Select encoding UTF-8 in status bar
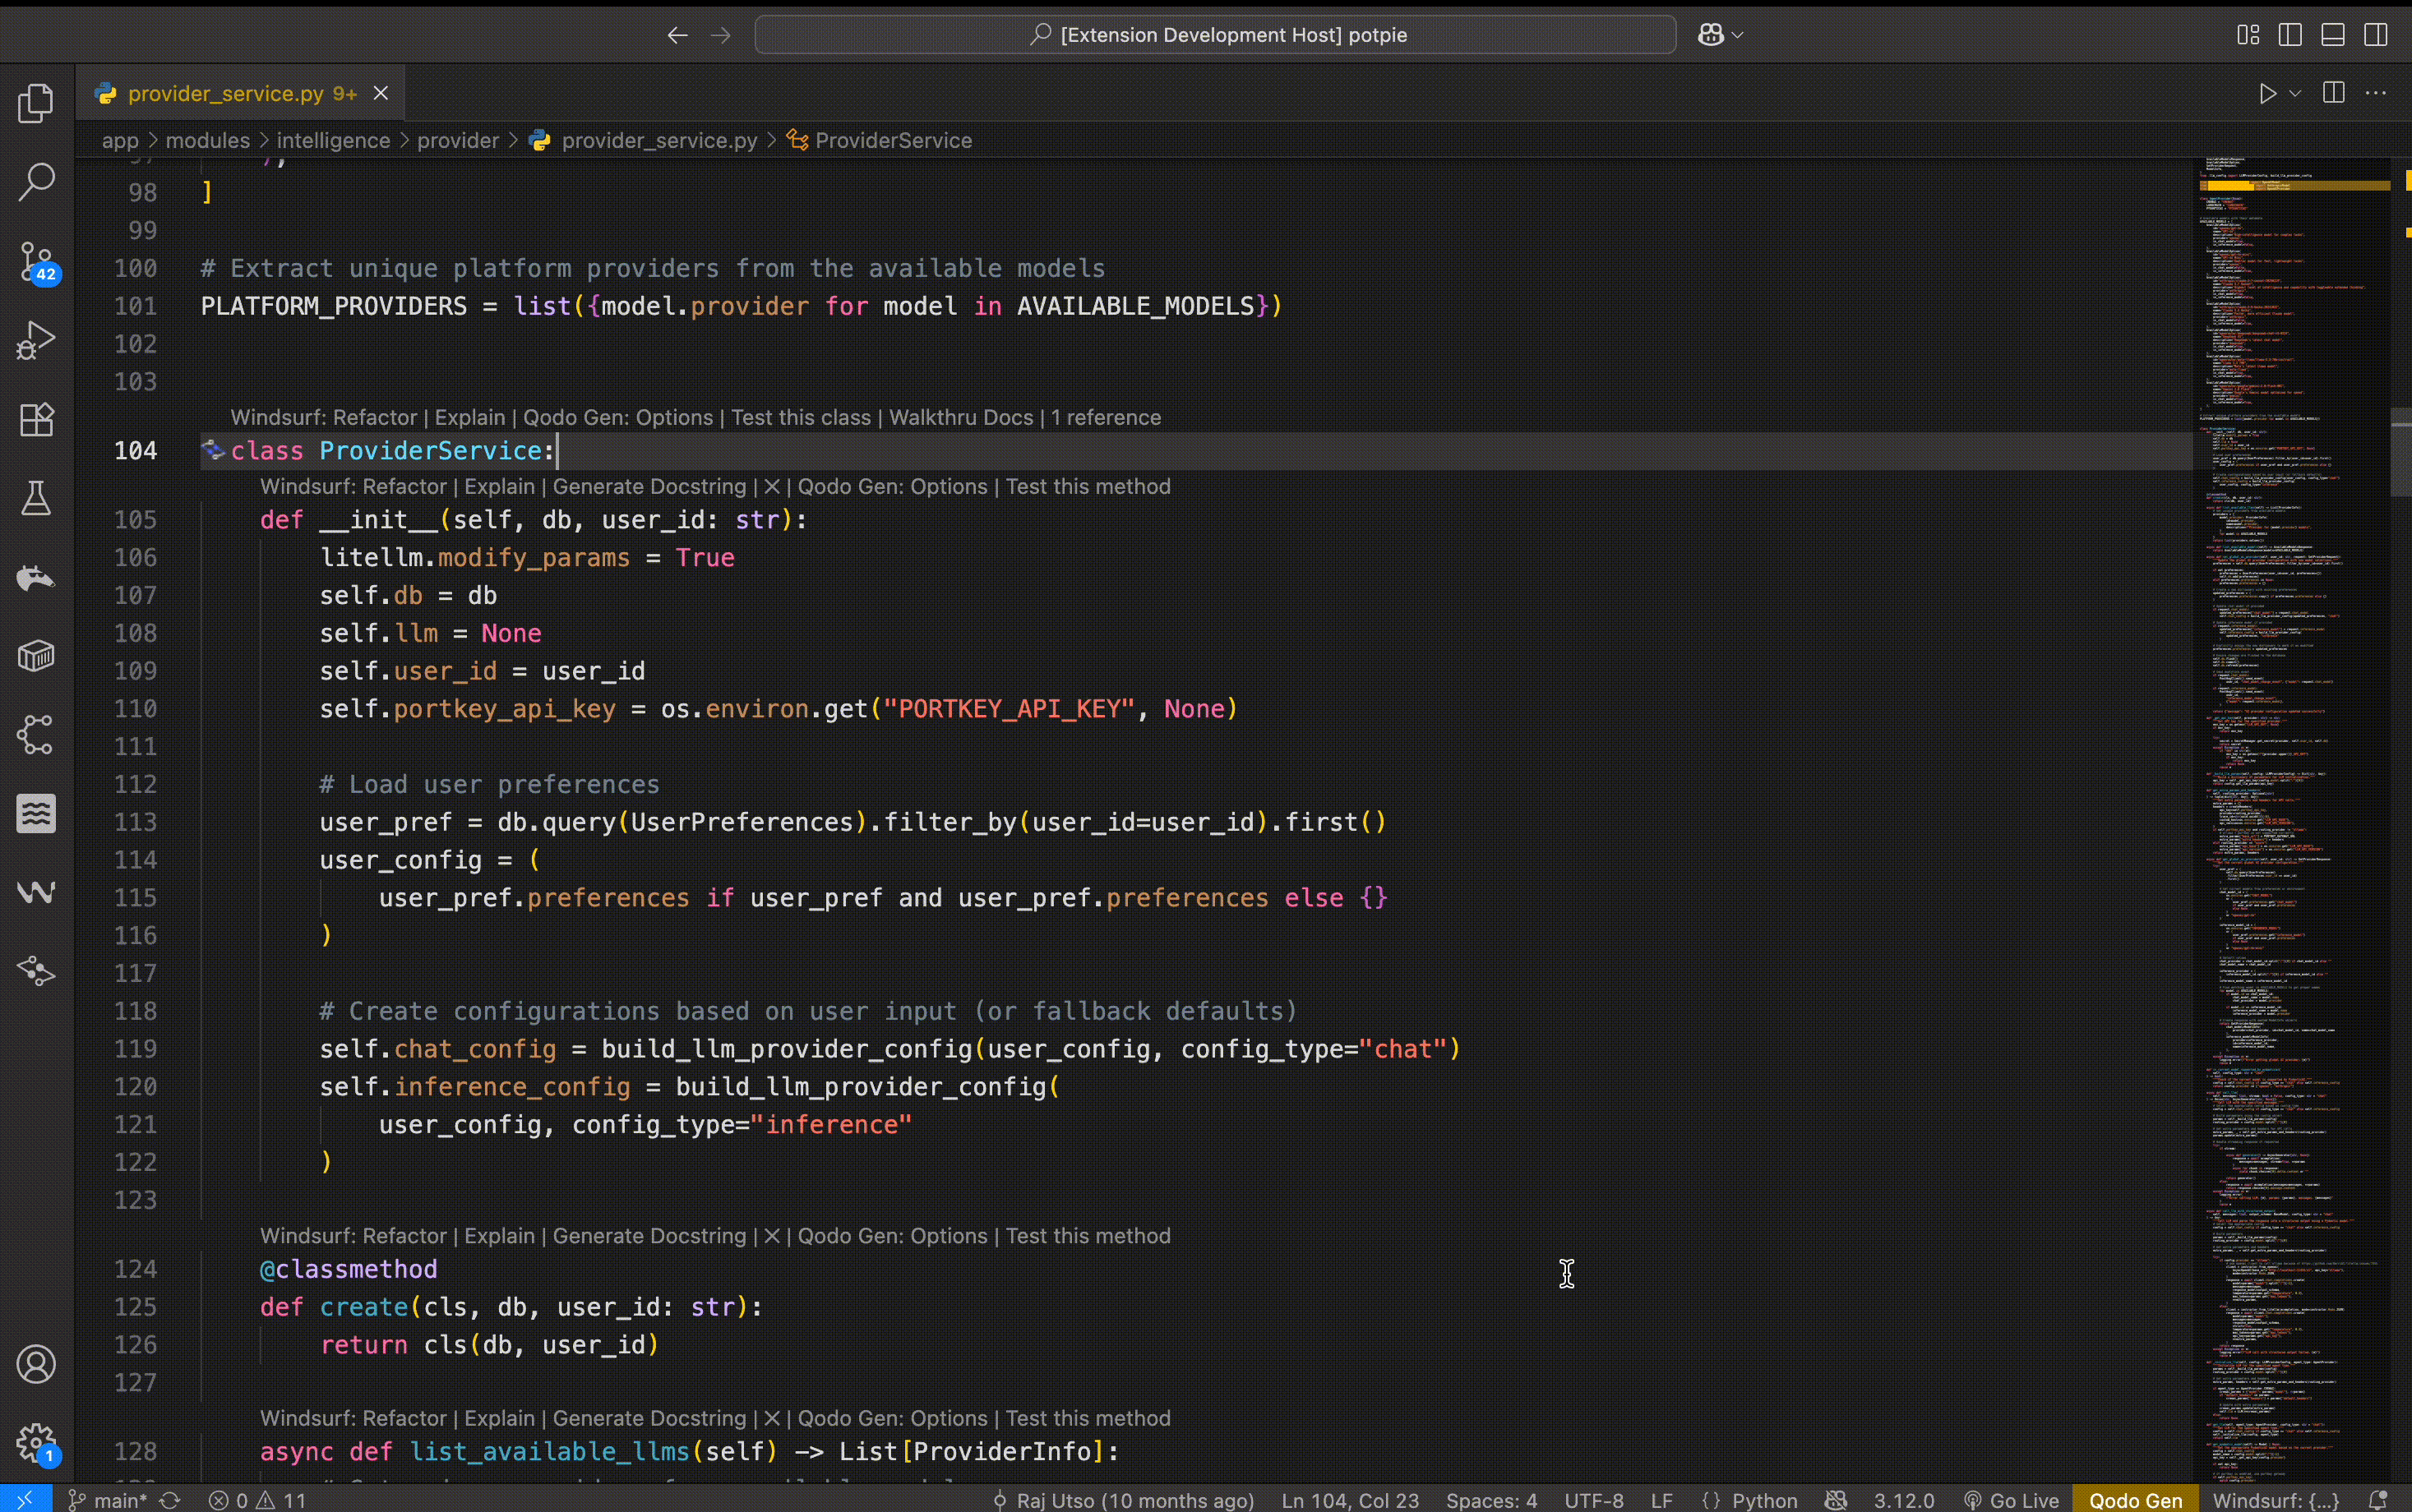This screenshot has height=1512, width=2412. click(1594, 1500)
